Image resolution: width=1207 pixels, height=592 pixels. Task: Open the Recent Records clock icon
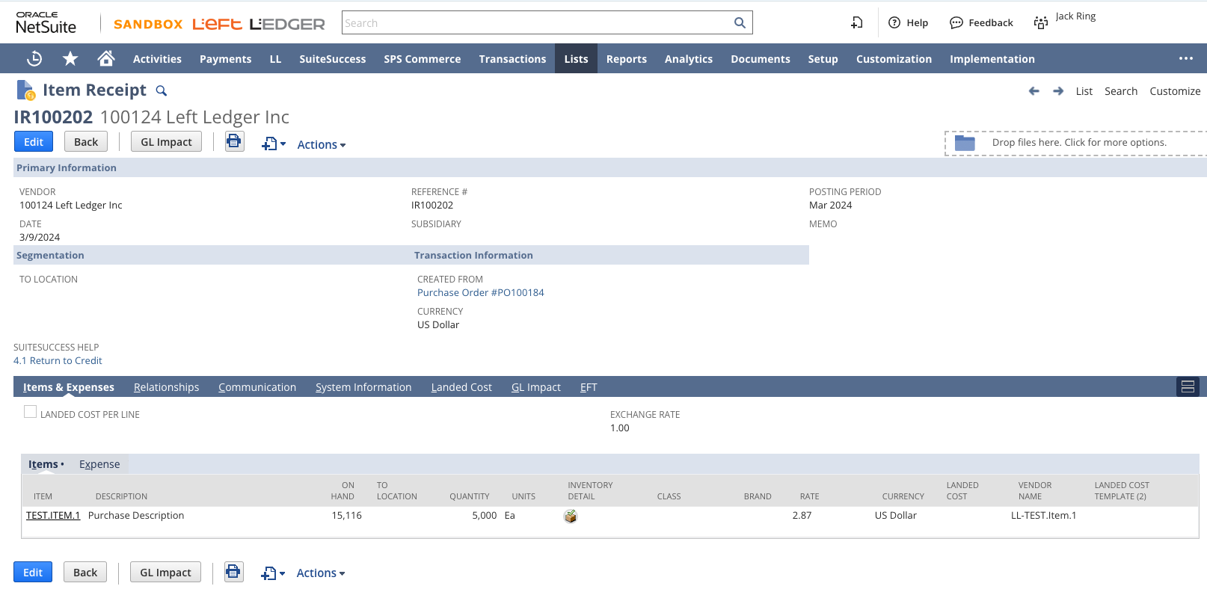coord(34,58)
